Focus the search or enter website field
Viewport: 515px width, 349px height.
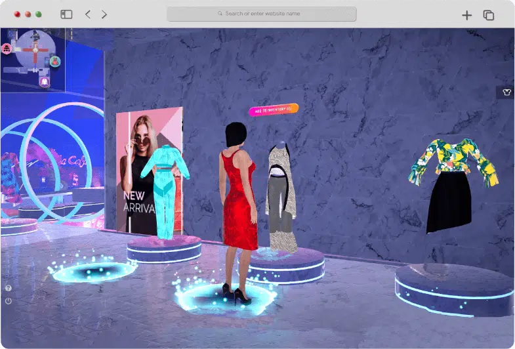[262, 14]
